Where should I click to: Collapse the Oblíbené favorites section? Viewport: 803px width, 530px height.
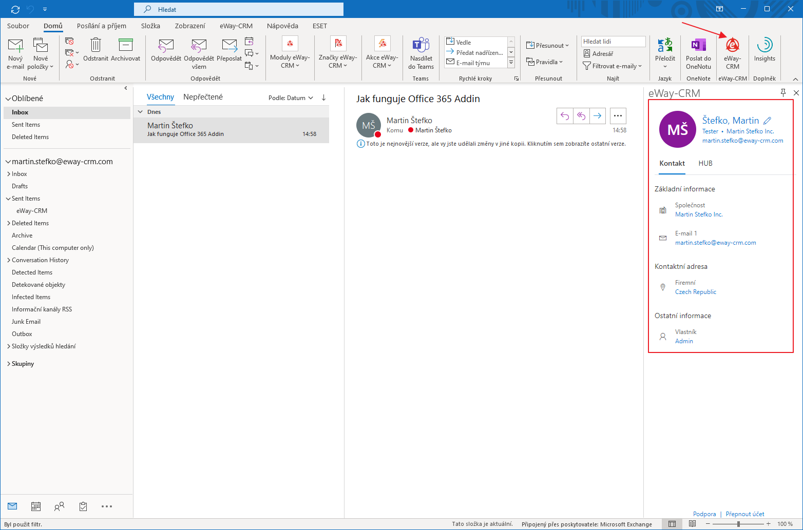point(8,99)
